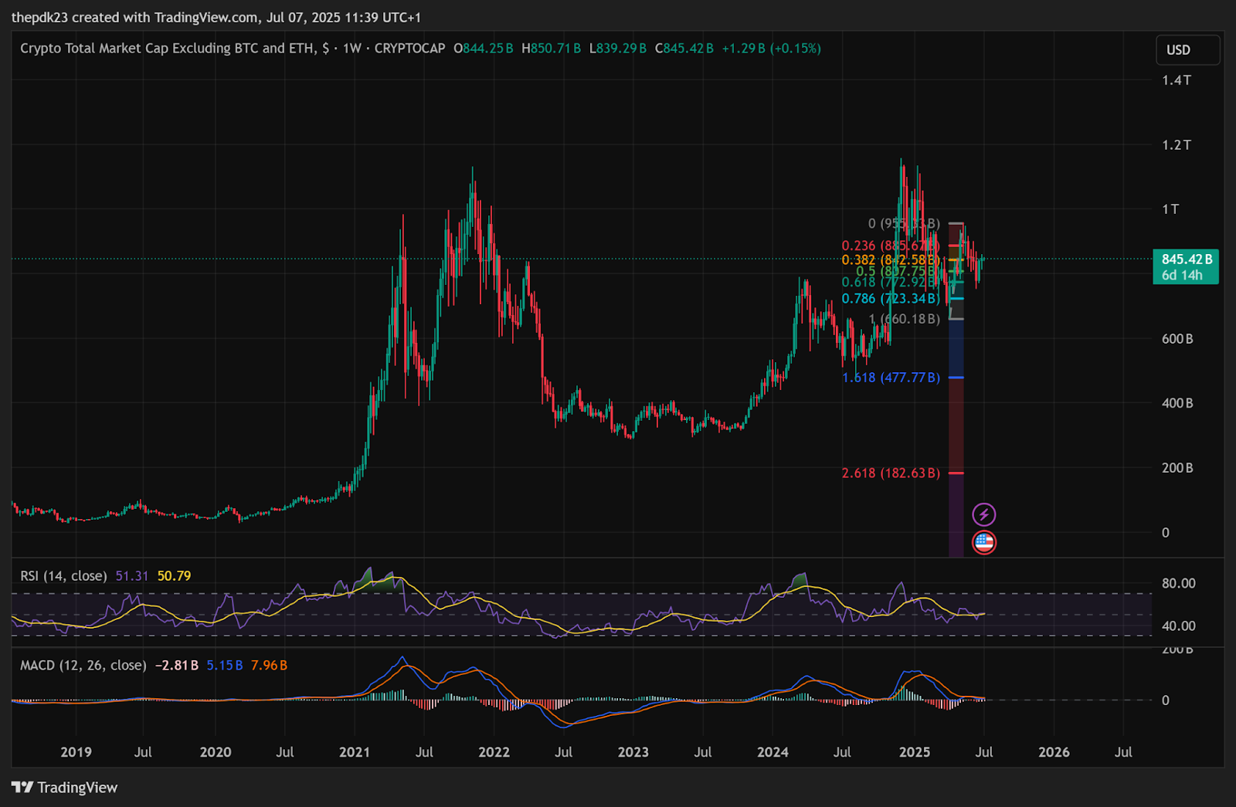This screenshot has height=807, width=1236.
Task: Select the Fibonacci 0.236 level label
Action: tap(890, 246)
